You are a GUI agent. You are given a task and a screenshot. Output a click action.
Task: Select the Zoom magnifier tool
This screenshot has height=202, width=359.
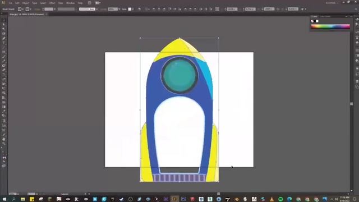4,144
